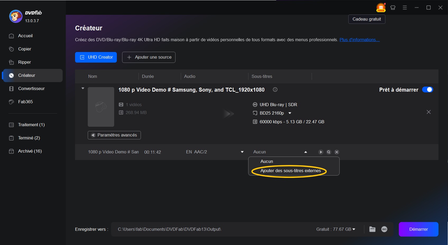This screenshot has height=245, width=448.
Task: Click the DVDFab monkey logo
Action: tap(16, 16)
